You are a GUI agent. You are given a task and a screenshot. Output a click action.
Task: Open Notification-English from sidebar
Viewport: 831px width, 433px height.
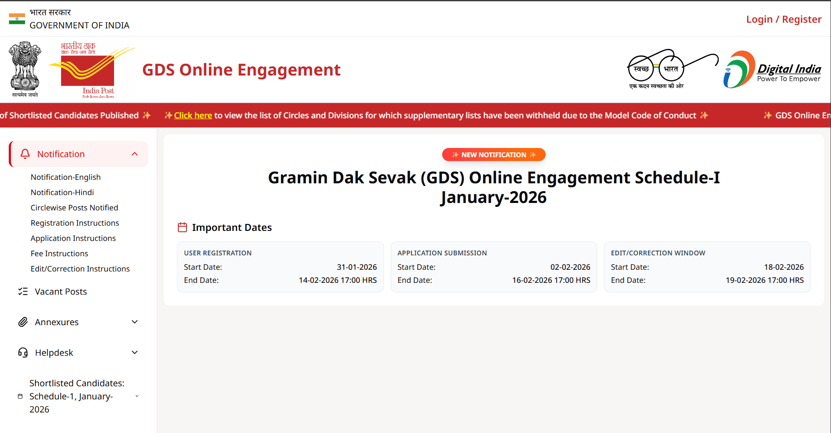(x=66, y=177)
